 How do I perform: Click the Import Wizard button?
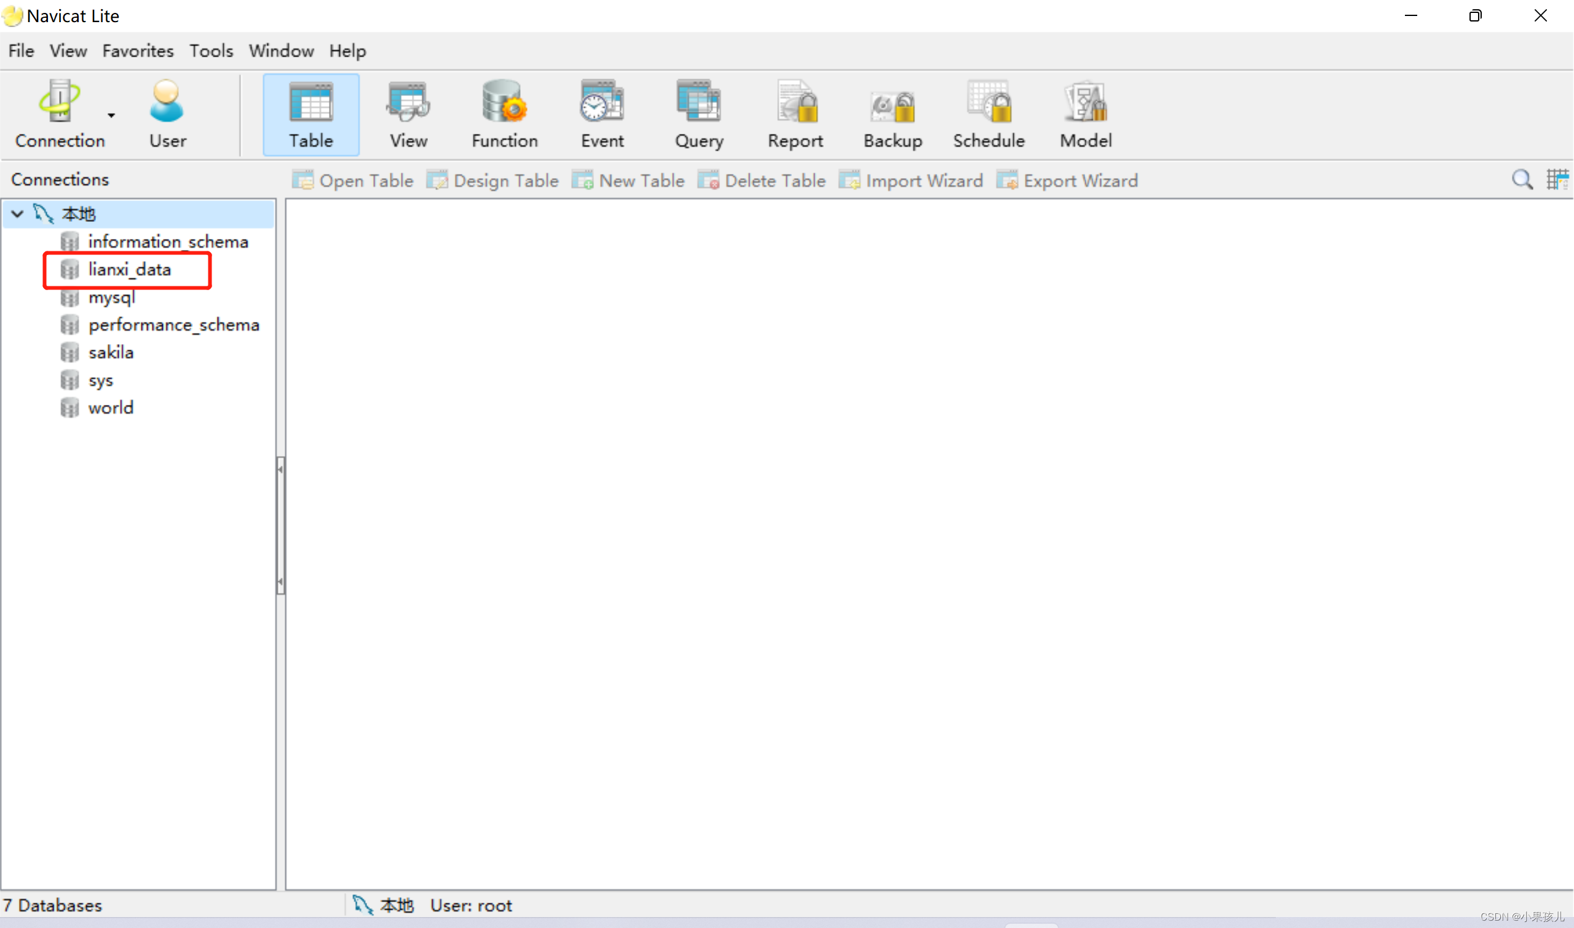[x=911, y=181]
